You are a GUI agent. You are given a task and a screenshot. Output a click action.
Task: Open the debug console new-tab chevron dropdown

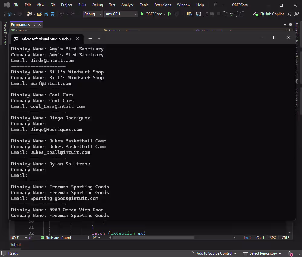[x=99, y=39]
